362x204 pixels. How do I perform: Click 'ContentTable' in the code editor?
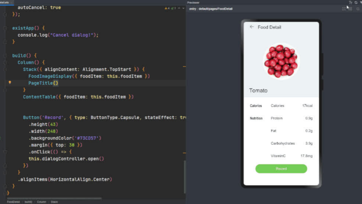(x=39, y=97)
